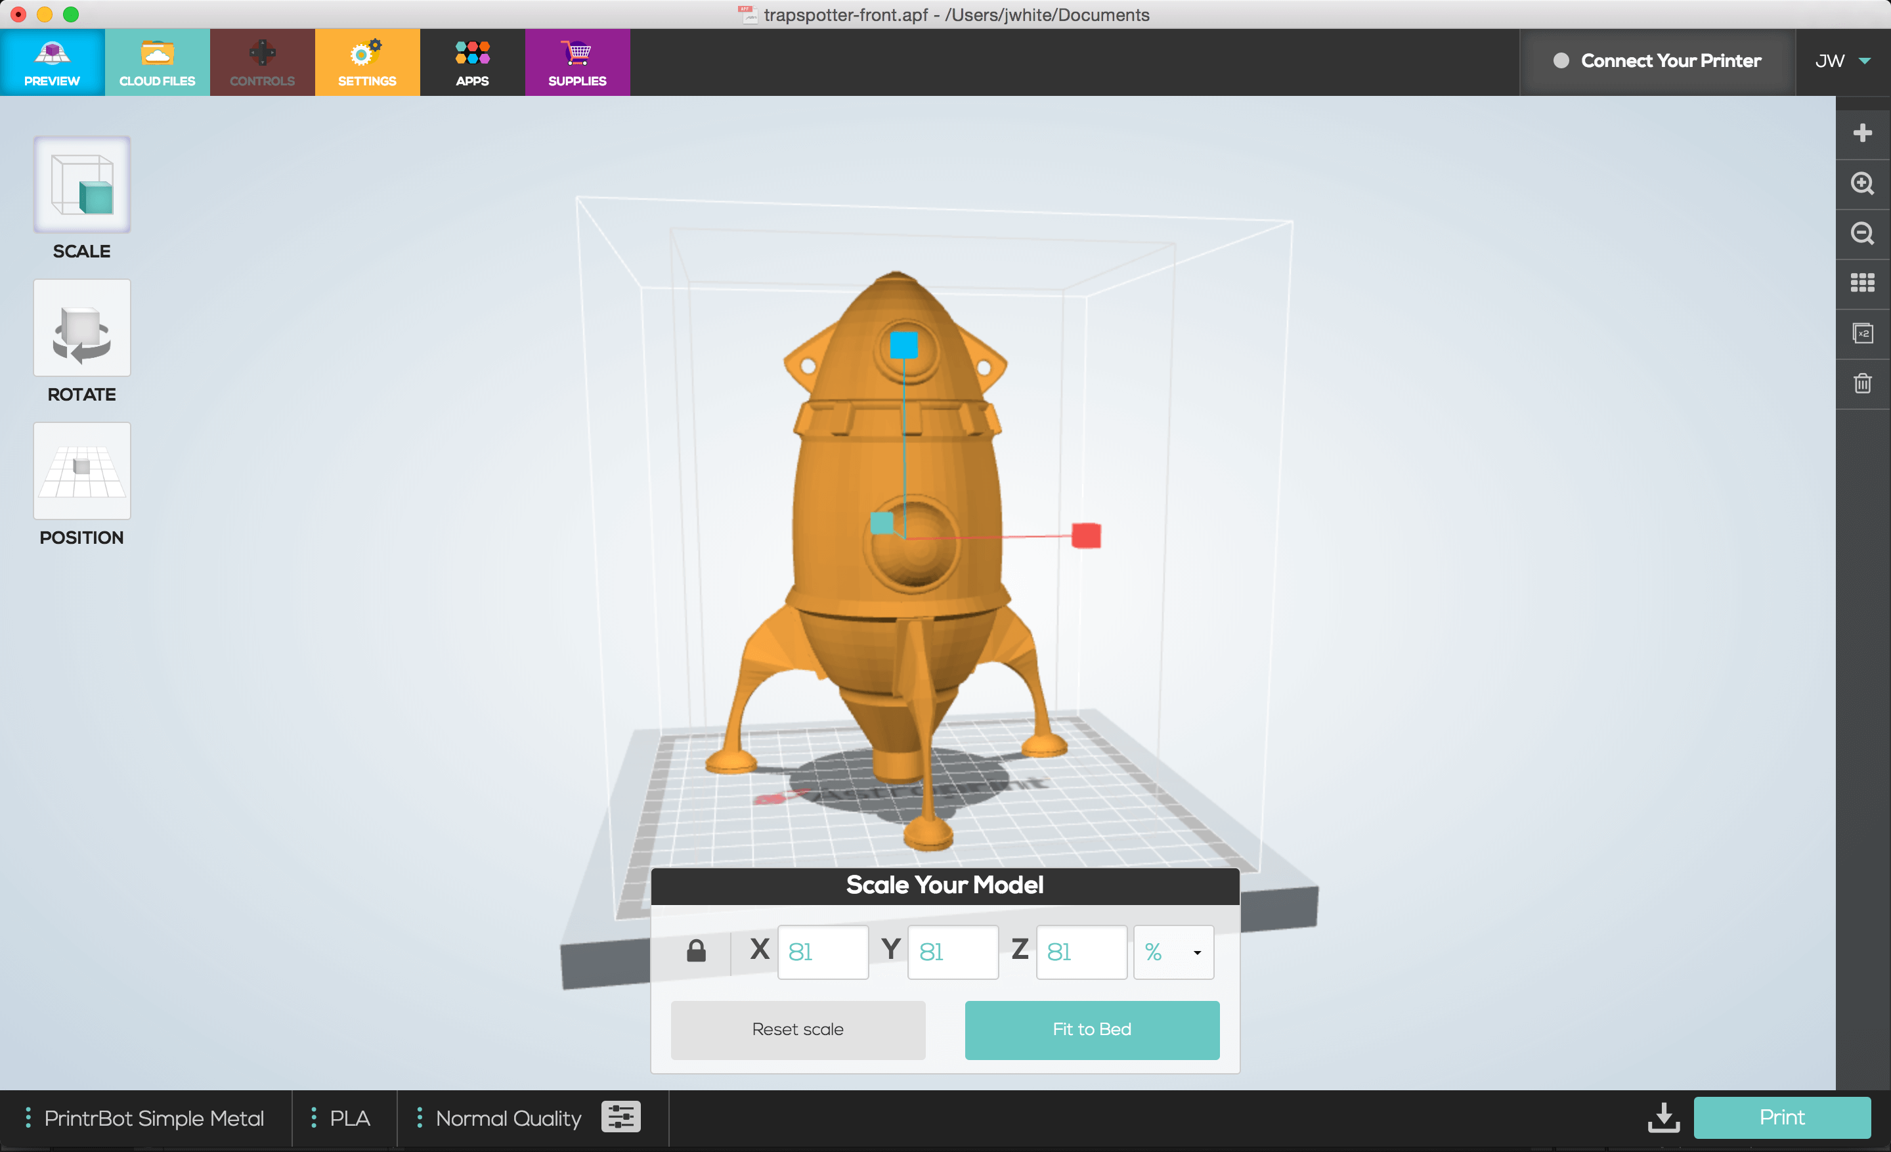Click Connect Your Printer
Screen dimensions: 1891x1152
pyautogui.click(x=1658, y=61)
